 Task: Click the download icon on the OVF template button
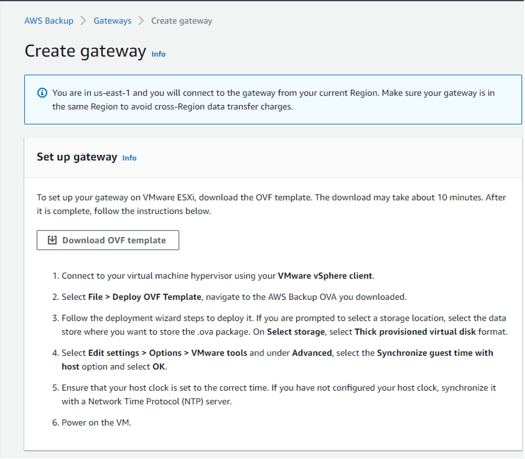[52, 240]
